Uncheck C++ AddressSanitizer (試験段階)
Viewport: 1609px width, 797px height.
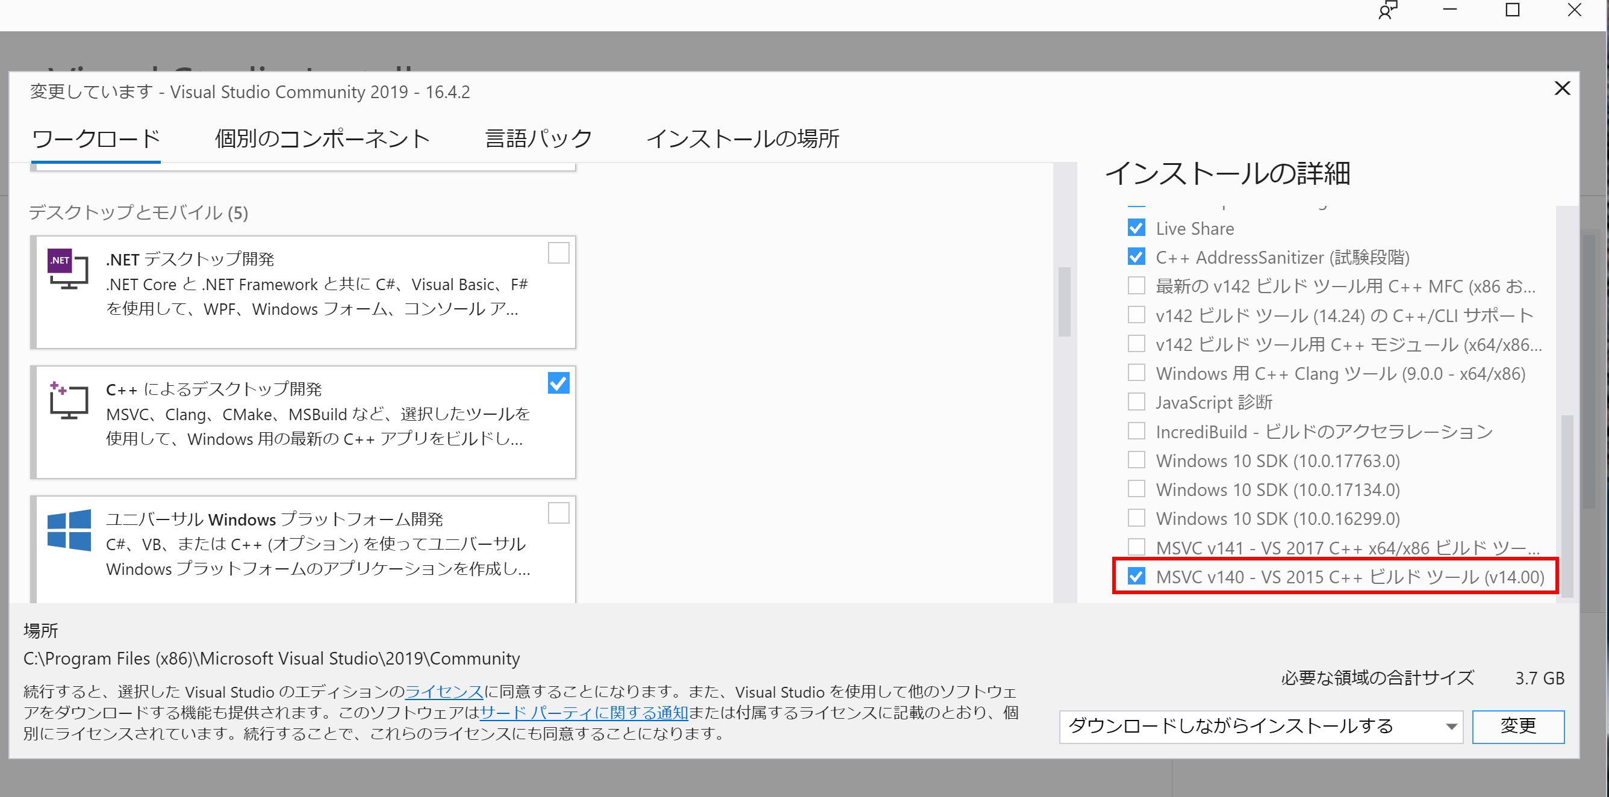pos(1136,256)
